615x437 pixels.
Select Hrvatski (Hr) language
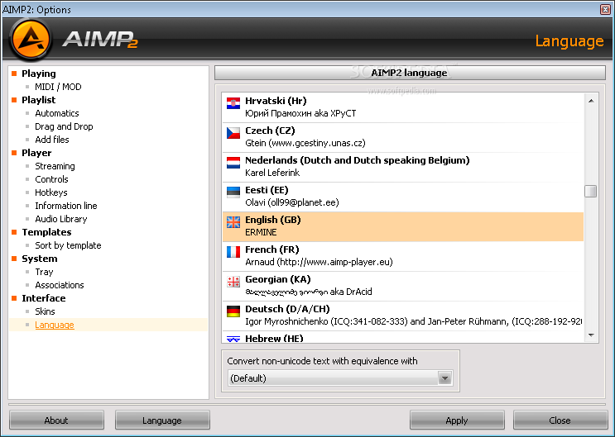[x=403, y=107]
